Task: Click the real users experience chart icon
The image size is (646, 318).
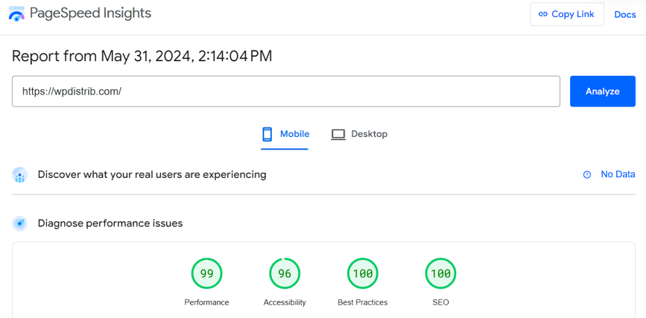Action: (20, 175)
